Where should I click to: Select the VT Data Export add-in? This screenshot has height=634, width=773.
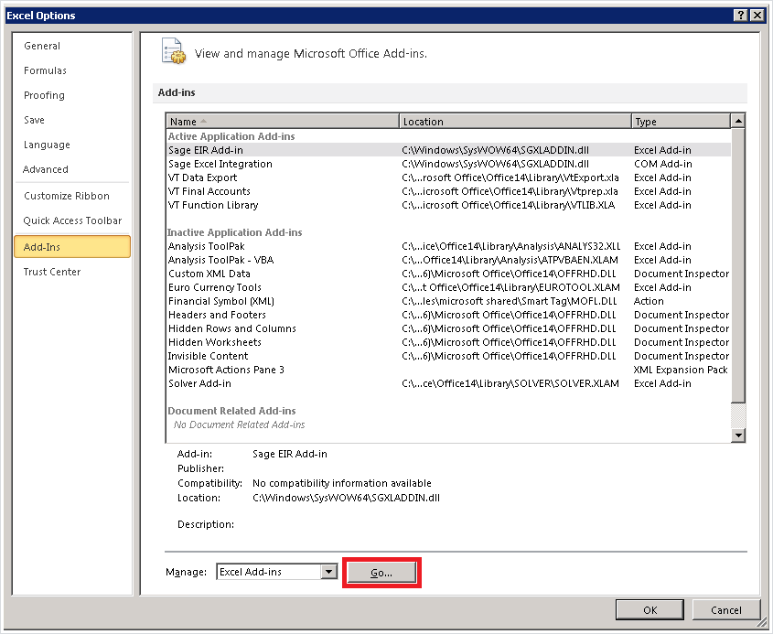click(x=448, y=177)
